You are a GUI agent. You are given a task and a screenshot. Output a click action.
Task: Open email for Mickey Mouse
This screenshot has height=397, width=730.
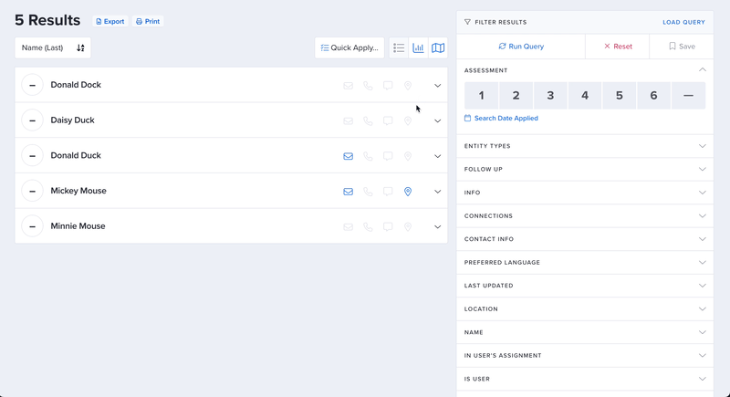click(348, 192)
